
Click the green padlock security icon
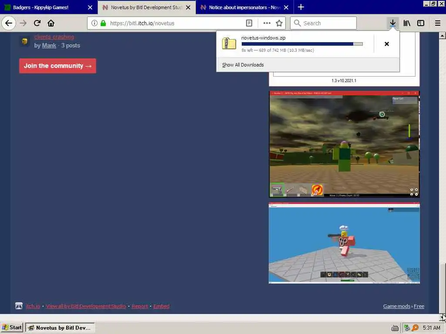point(103,23)
